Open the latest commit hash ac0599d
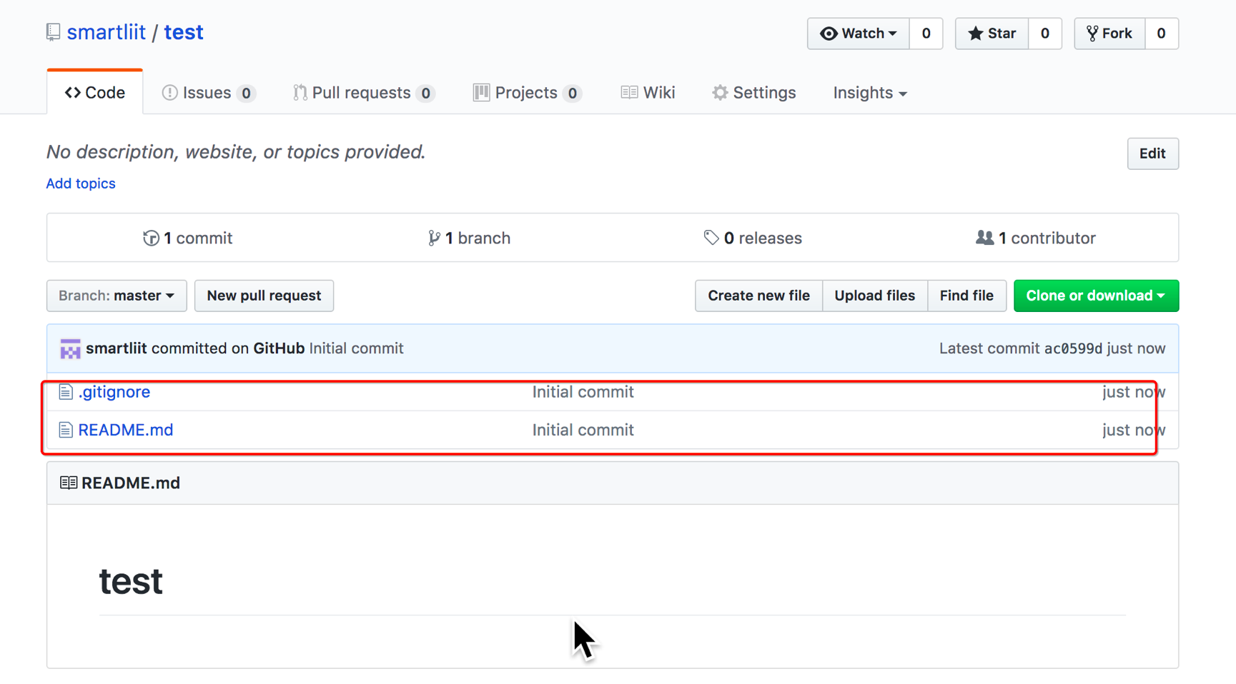The width and height of the screenshot is (1236, 684). [x=1073, y=348]
